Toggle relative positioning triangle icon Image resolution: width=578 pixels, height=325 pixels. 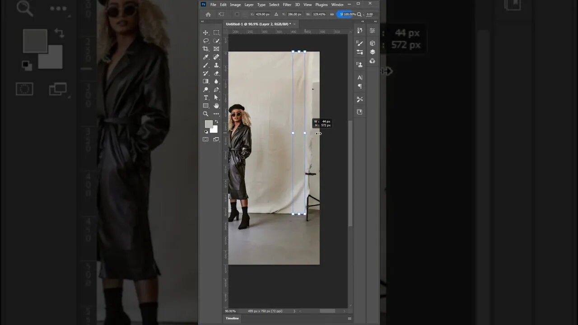(x=276, y=14)
